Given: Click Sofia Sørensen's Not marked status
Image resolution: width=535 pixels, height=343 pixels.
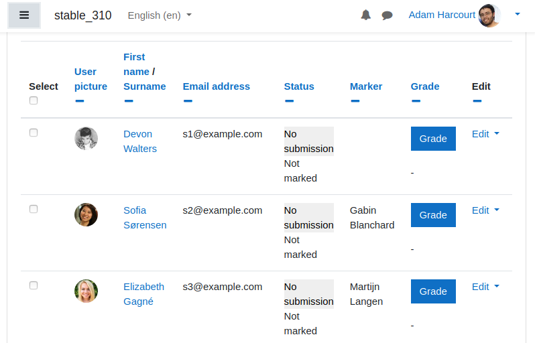Looking at the screenshot, I should click(300, 247).
